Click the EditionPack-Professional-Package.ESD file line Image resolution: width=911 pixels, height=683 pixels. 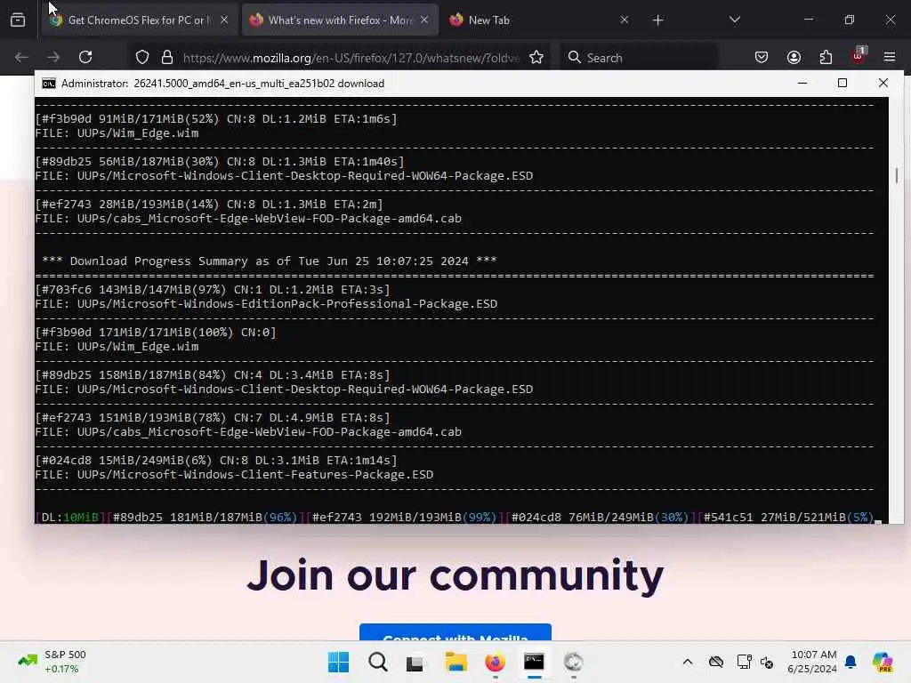(x=266, y=304)
